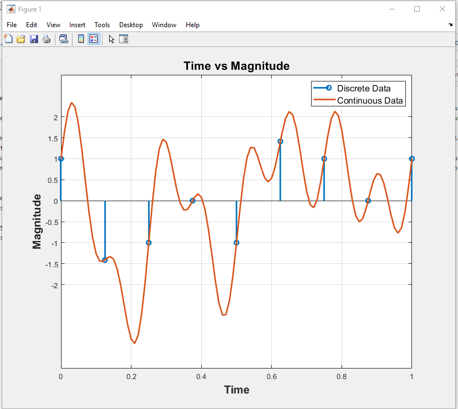The width and height of the screenshot is (458, 409).
Task: Toggle the legend visibility
Action: point(93,39)
